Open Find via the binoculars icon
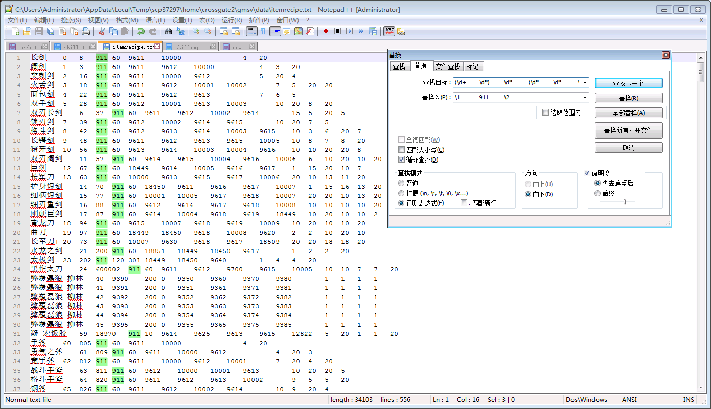 point(168,32)
